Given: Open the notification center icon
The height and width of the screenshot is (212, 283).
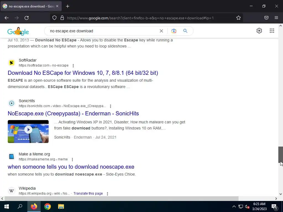Looking at the screenshot, I should tap(274, 206).
